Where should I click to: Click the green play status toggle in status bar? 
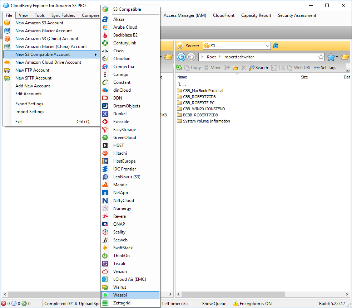click(23, 303)
